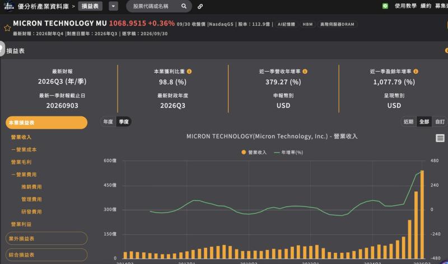Open the 優分析產業資料庫 home link
The image size is (448, 264).
point(43,6)
